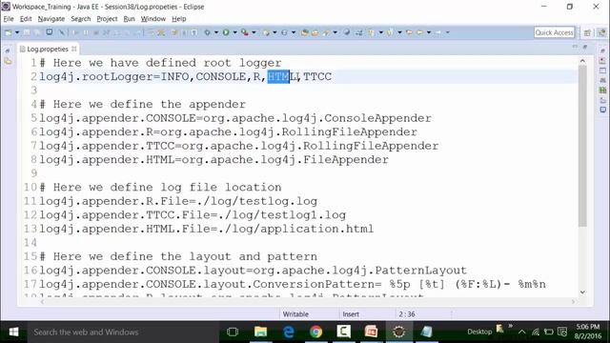Click the left trim restore view icon

pyautogui.click(x=8, y=50)
